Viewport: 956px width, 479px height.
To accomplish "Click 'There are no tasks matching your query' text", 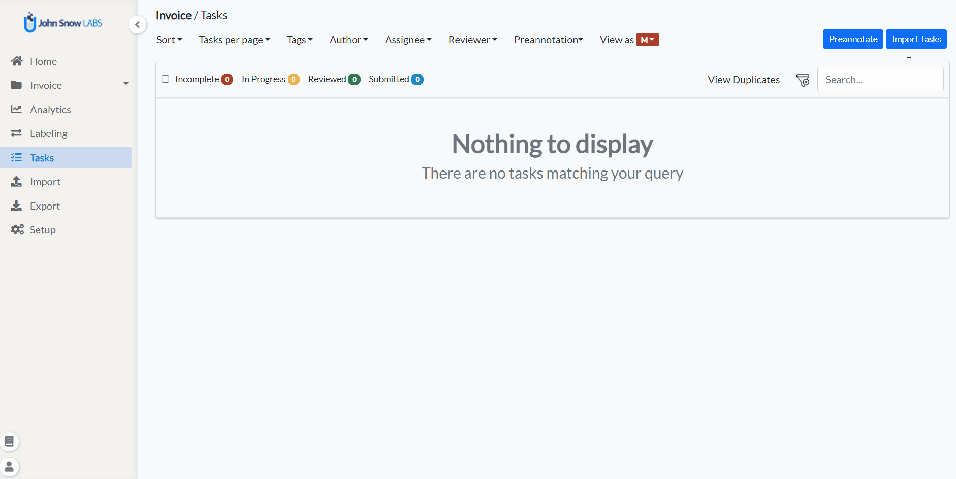I will (x=553, y=174).
